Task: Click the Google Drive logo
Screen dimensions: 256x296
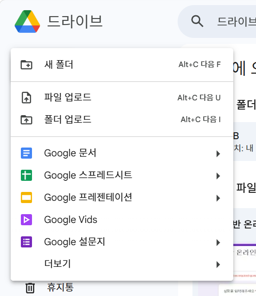Action: pyautogui.click(x=27, y=22)
